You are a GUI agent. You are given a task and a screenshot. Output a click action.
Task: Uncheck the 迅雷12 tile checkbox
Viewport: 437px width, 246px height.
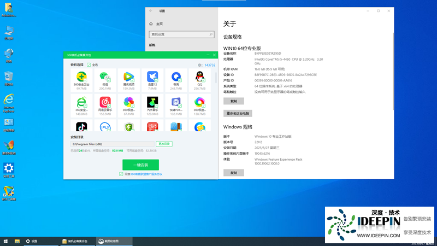pos(156,80)
